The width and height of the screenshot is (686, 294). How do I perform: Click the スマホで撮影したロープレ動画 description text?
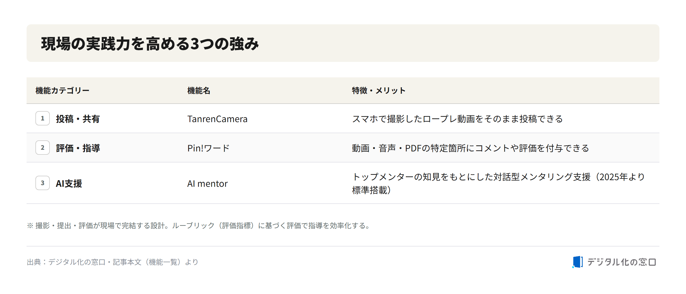point(457,119)
